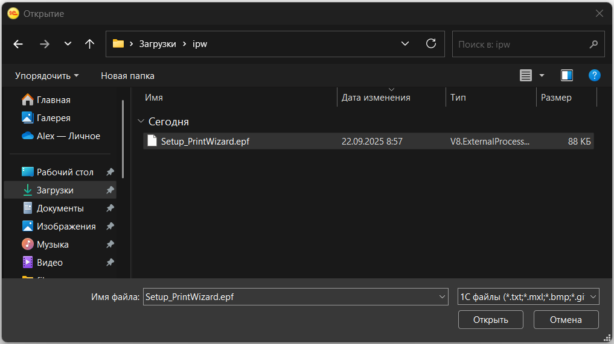Unpin Загрузки from quick access
This screenshot has height=344, width=614.
110,190
